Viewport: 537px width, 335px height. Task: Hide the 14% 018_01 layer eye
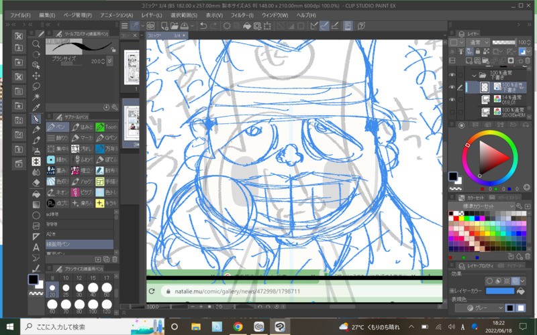[452, 99]
